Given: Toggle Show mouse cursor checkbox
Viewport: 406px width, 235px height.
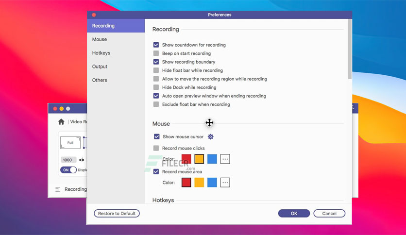Looking at the screenshot, I should (x=157, y=136).
